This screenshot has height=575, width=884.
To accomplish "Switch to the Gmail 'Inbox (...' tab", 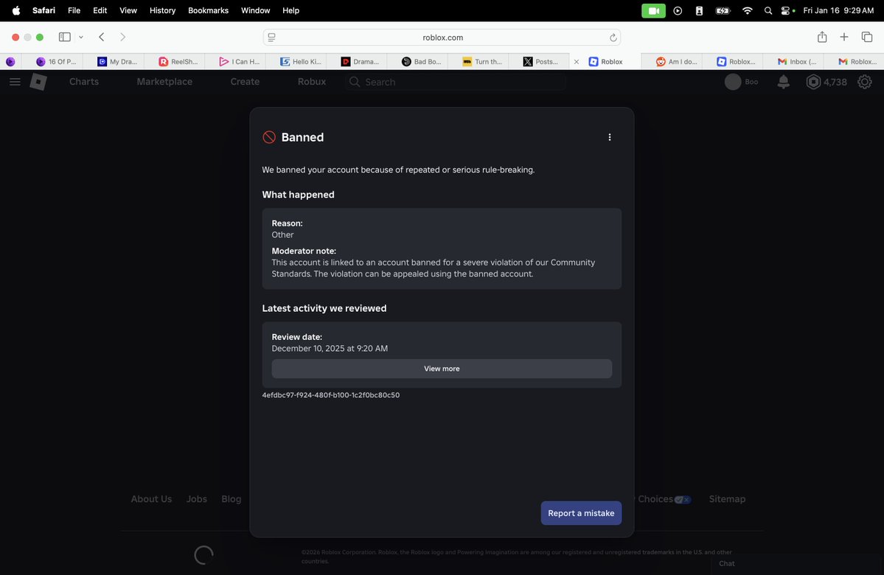I will click(796, 61).
